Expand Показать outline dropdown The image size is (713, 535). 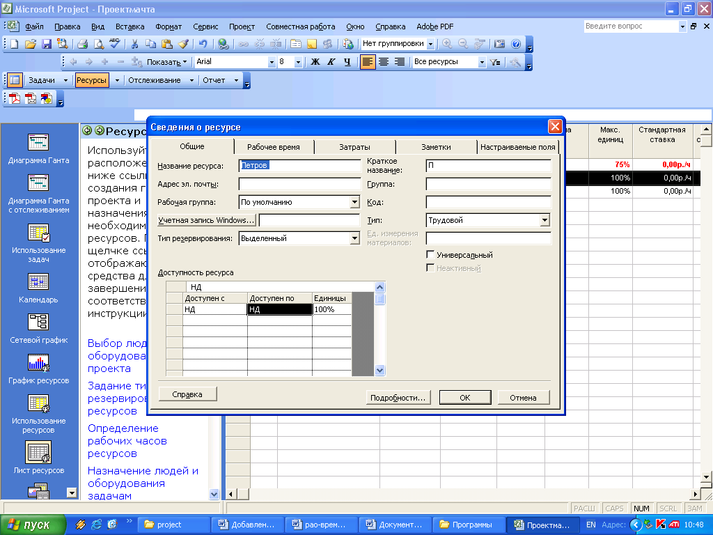[166, 62]
